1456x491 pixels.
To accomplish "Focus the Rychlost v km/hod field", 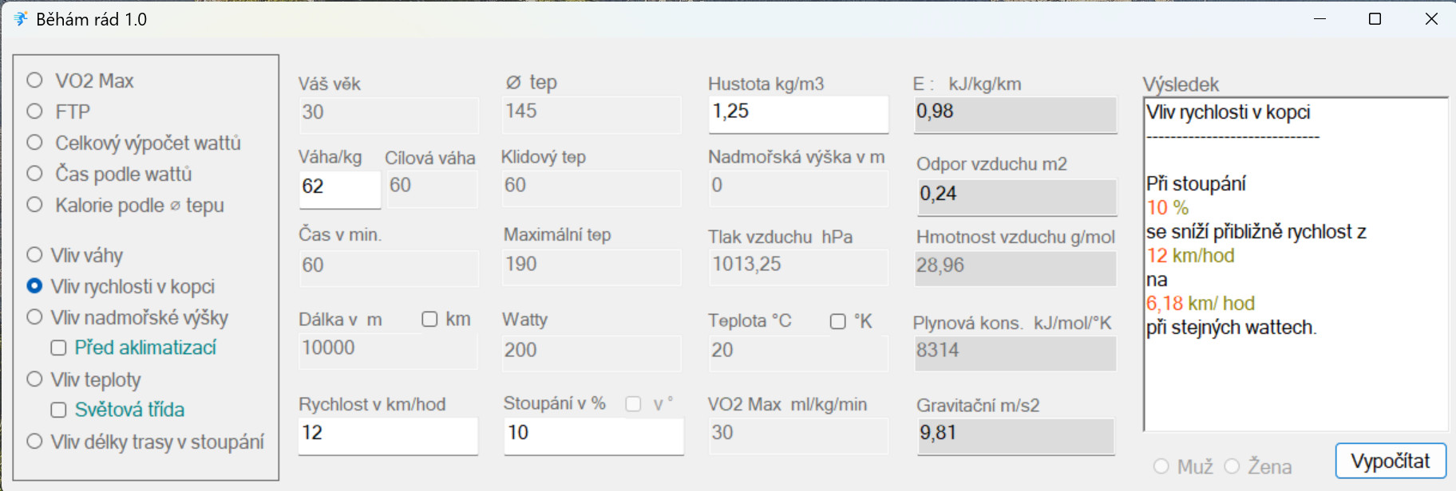I will [x=387, y=434].
